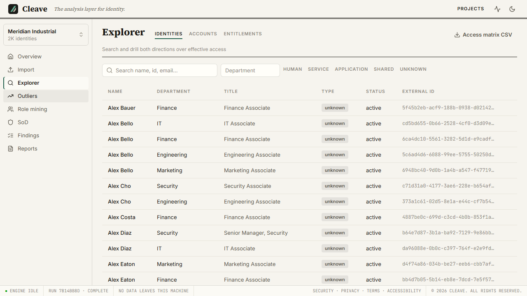This screenshot has height=296, width=527.
Task: Click external ID starting d4f74a86
Action: tap(448, 264)
